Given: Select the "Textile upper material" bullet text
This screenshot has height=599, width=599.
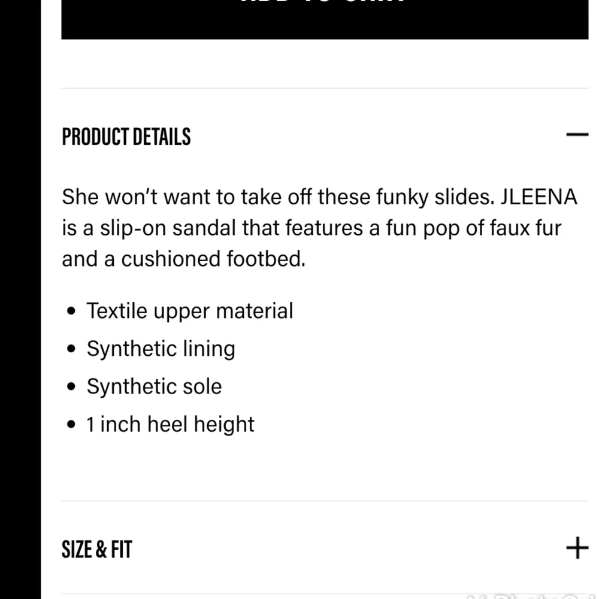Looking at the screenshot, I should 190,311.
